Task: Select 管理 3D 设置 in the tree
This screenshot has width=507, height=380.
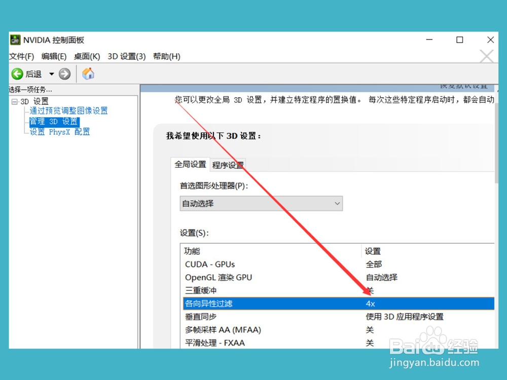Action: (x=54, y=122)
